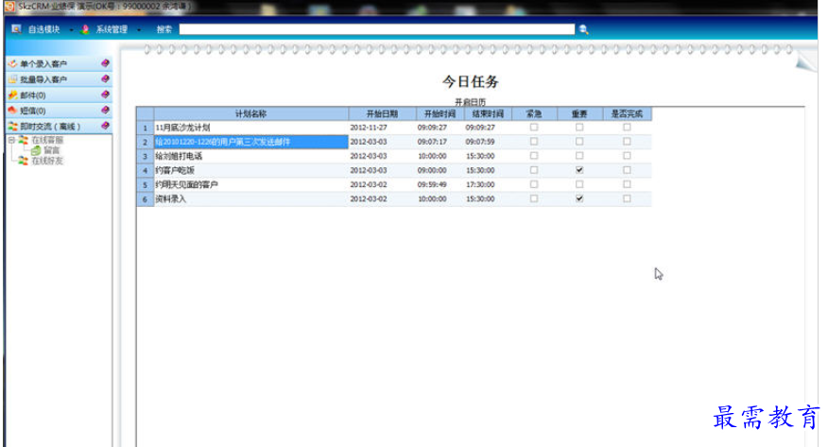
Task: Click the 开始时间 column header
Action: [440, 113]
